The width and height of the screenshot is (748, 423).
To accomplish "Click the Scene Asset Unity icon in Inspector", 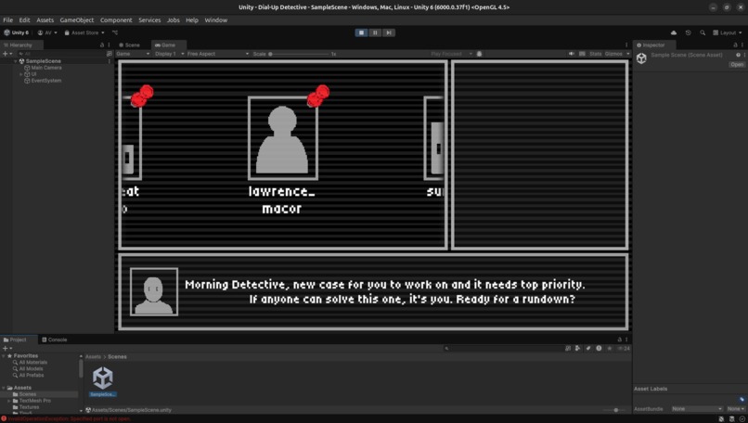I will click(x=641, y=58).
